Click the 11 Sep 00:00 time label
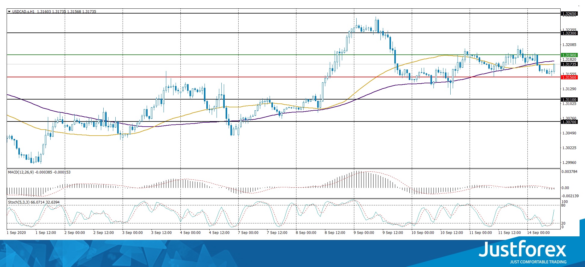 (481, 233)
